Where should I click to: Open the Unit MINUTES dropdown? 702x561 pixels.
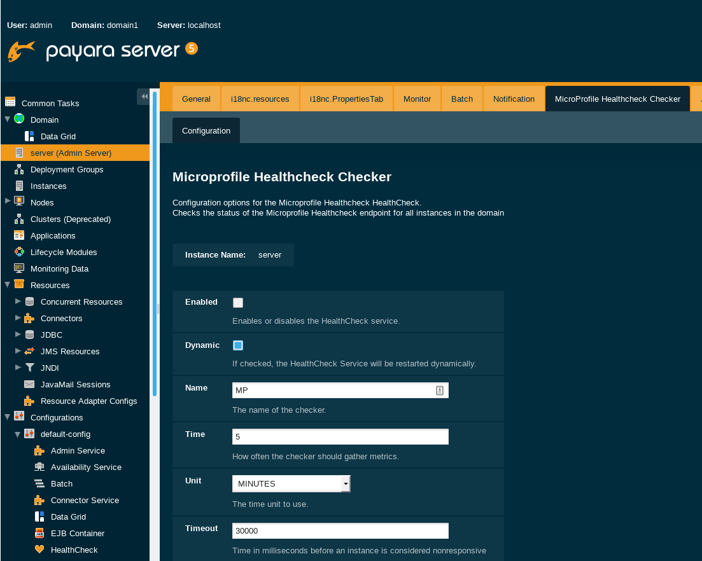tap(291, 483)
